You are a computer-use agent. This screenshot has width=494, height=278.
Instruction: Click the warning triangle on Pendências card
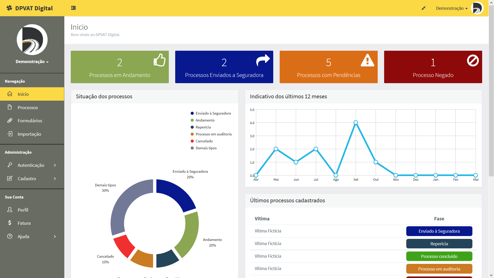click(x=367, y=60)
